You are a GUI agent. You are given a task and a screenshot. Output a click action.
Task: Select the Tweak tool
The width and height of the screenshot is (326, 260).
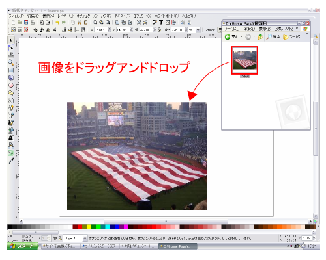tap(11, 55)
